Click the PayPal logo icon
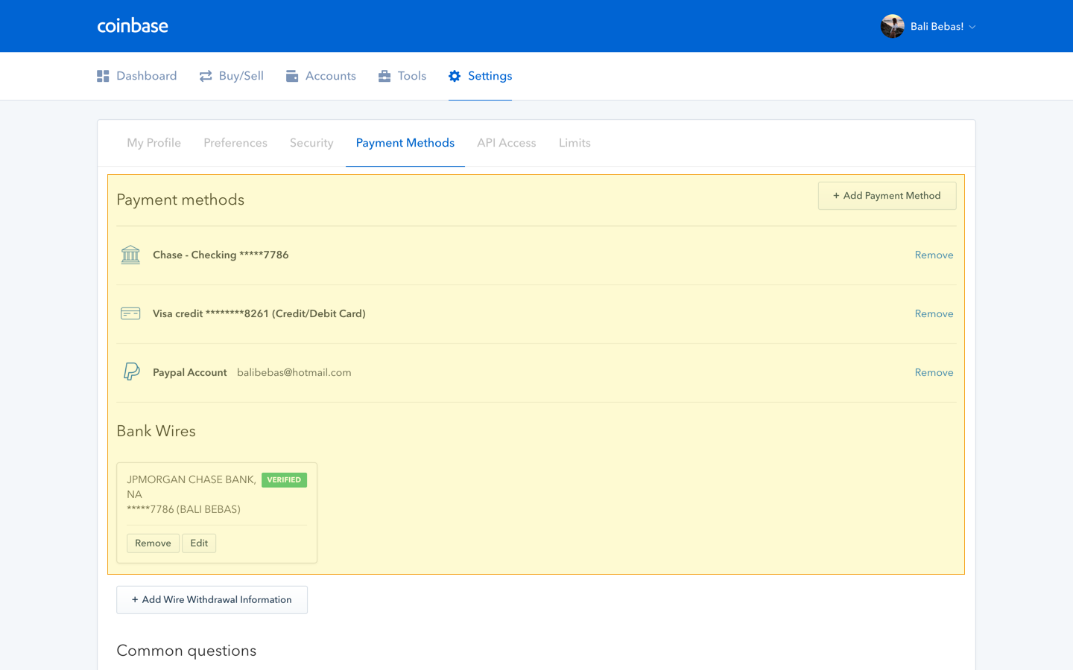Viewport: 1073px width, 670px height. tap(131, 371)
